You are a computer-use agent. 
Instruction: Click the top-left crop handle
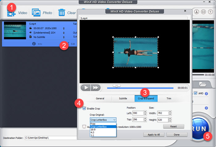[x=113, y=37]
